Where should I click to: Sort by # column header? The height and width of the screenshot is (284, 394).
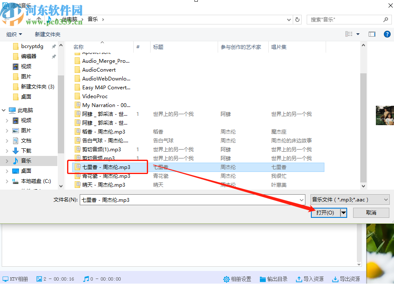(138, 47)
